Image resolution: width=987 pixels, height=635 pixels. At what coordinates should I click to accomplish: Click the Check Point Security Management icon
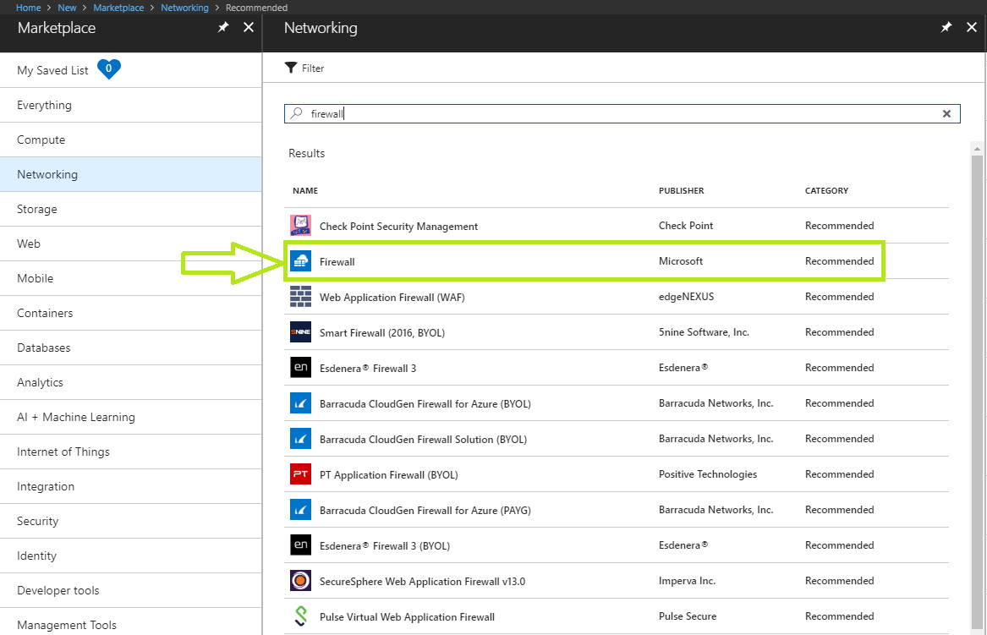coord(301,225)
